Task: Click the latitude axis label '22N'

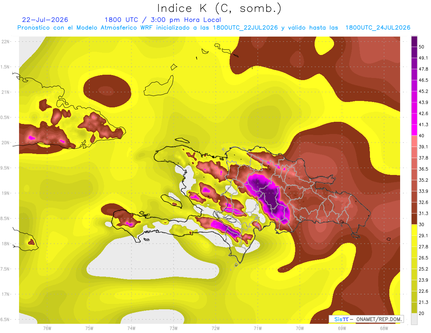Action: [x=6, y=42]
